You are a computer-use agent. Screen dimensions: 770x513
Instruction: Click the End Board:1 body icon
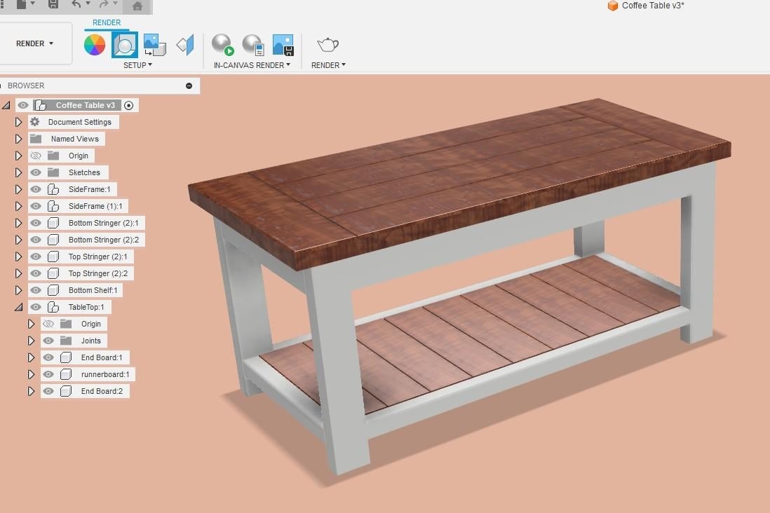pos(66,357)
